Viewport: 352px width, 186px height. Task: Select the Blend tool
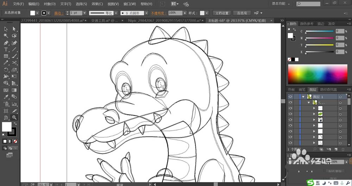[x=14, y=97]
